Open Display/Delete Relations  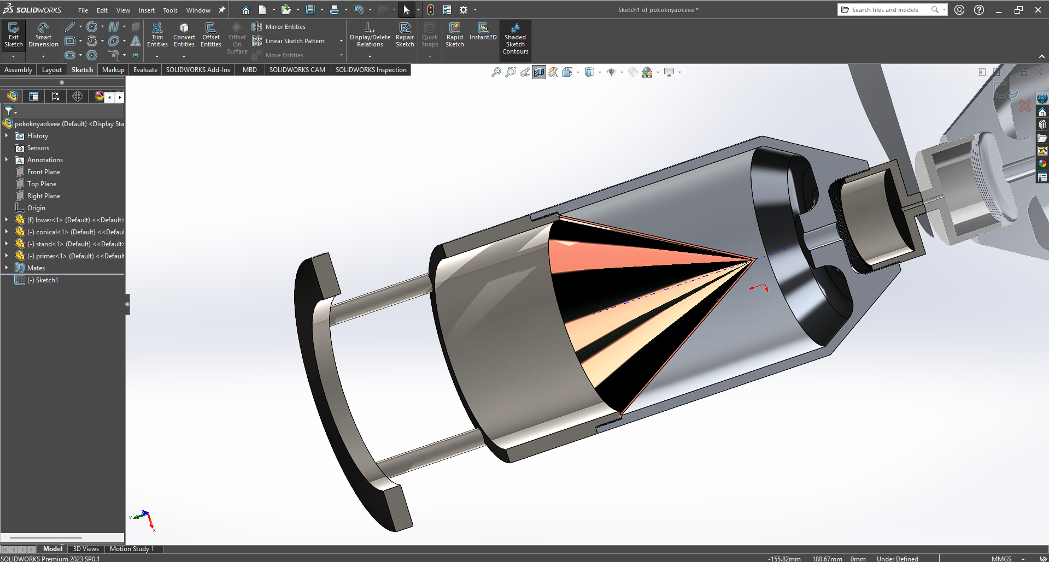[370, 36]
